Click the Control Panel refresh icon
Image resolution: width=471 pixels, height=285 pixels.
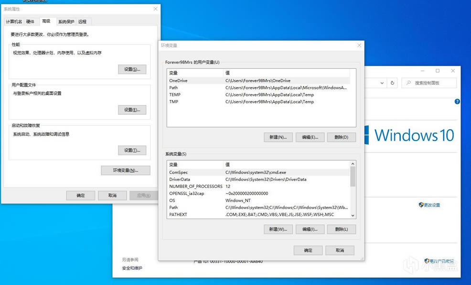(x=392, y=83)
